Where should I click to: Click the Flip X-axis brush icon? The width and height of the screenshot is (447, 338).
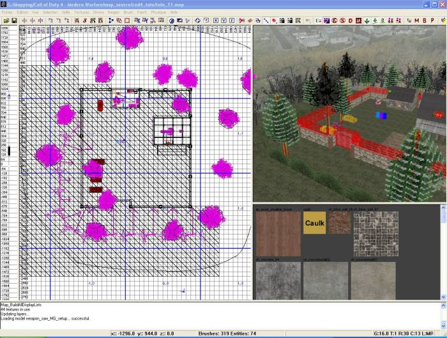[x=25, y=20]
